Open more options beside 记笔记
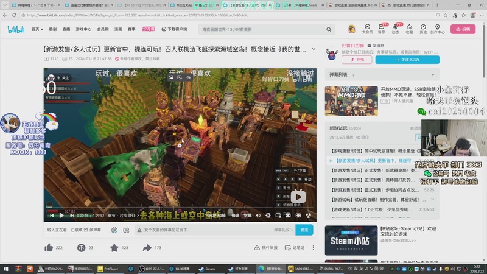487x274 pixels. click(x=313, y=248)
